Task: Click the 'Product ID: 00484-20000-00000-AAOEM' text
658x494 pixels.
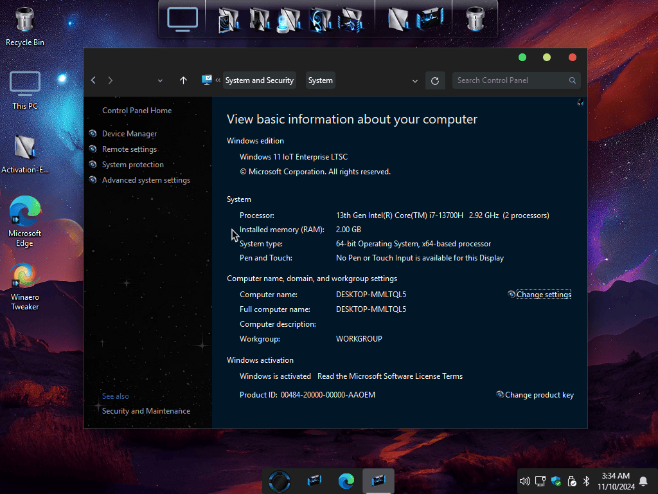Action: click(307, 395)
